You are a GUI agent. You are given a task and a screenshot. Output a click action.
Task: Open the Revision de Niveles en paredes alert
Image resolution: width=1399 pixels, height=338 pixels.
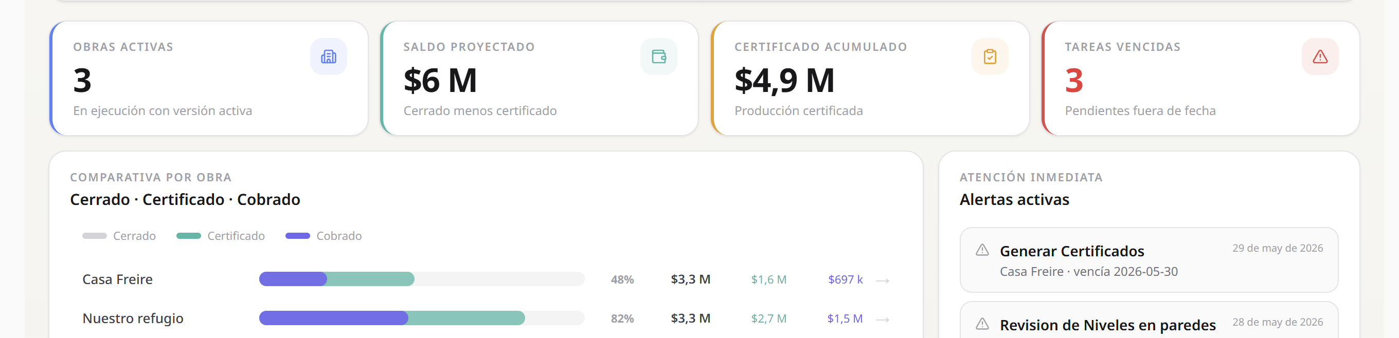coord(1149,320)
